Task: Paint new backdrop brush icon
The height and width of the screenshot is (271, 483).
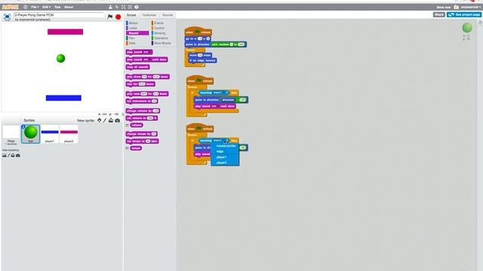Action: click(x=8, y=155)
